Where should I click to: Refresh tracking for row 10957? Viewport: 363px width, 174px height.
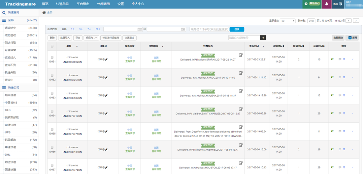click(332, 167)
